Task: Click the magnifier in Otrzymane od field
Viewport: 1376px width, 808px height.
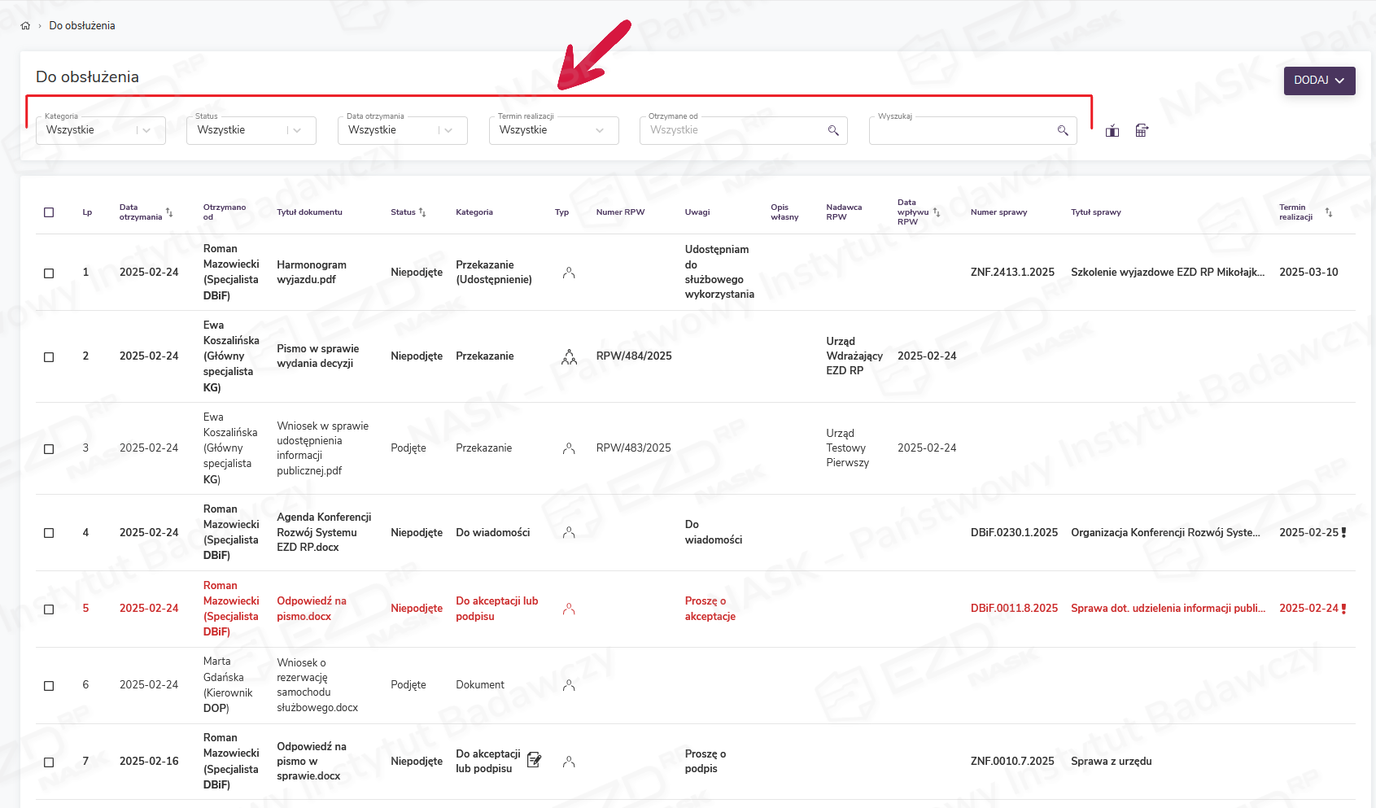Action: [x=832, y=131]
